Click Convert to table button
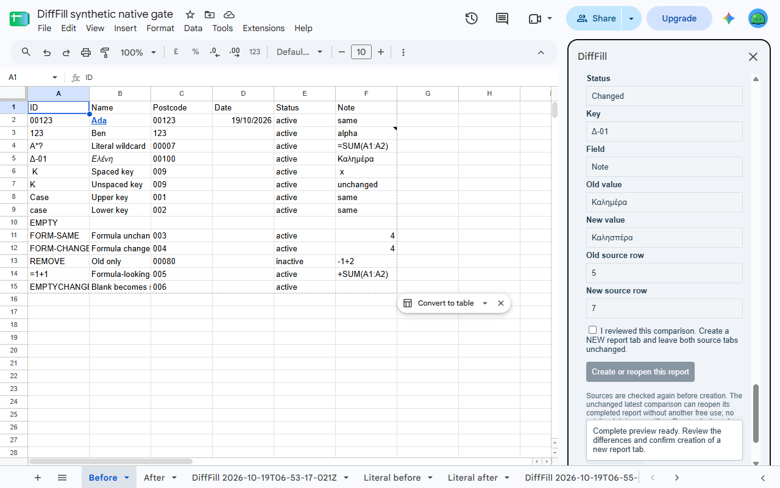The height and width of the screenshot is (488, 780). [x=445, y=303]
